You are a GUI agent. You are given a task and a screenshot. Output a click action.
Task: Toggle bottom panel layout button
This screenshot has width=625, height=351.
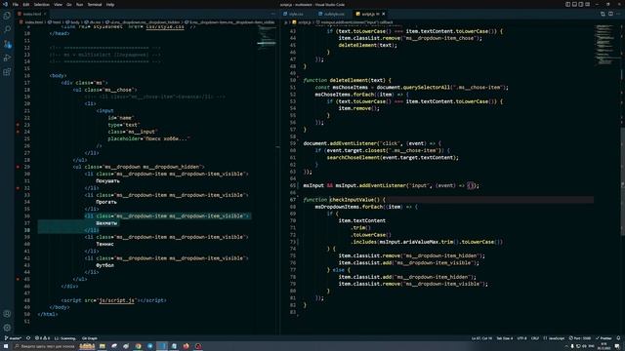pyautogui.click(x=574, y=4)
